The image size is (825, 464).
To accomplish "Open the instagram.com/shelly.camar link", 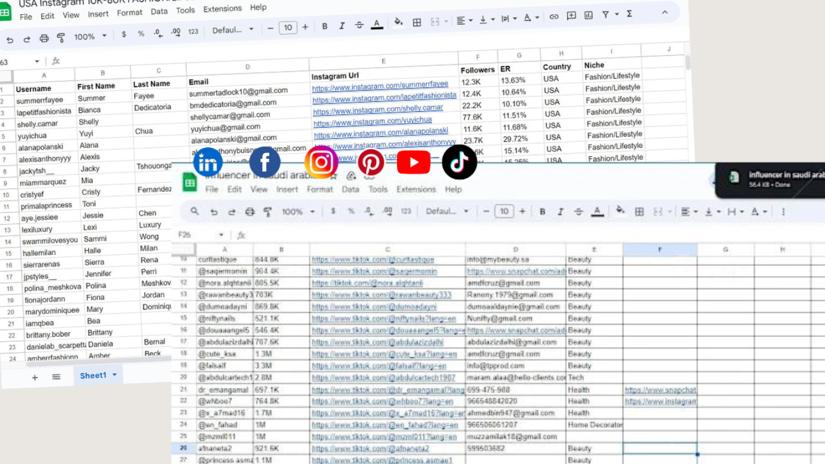I will point(378,109).
